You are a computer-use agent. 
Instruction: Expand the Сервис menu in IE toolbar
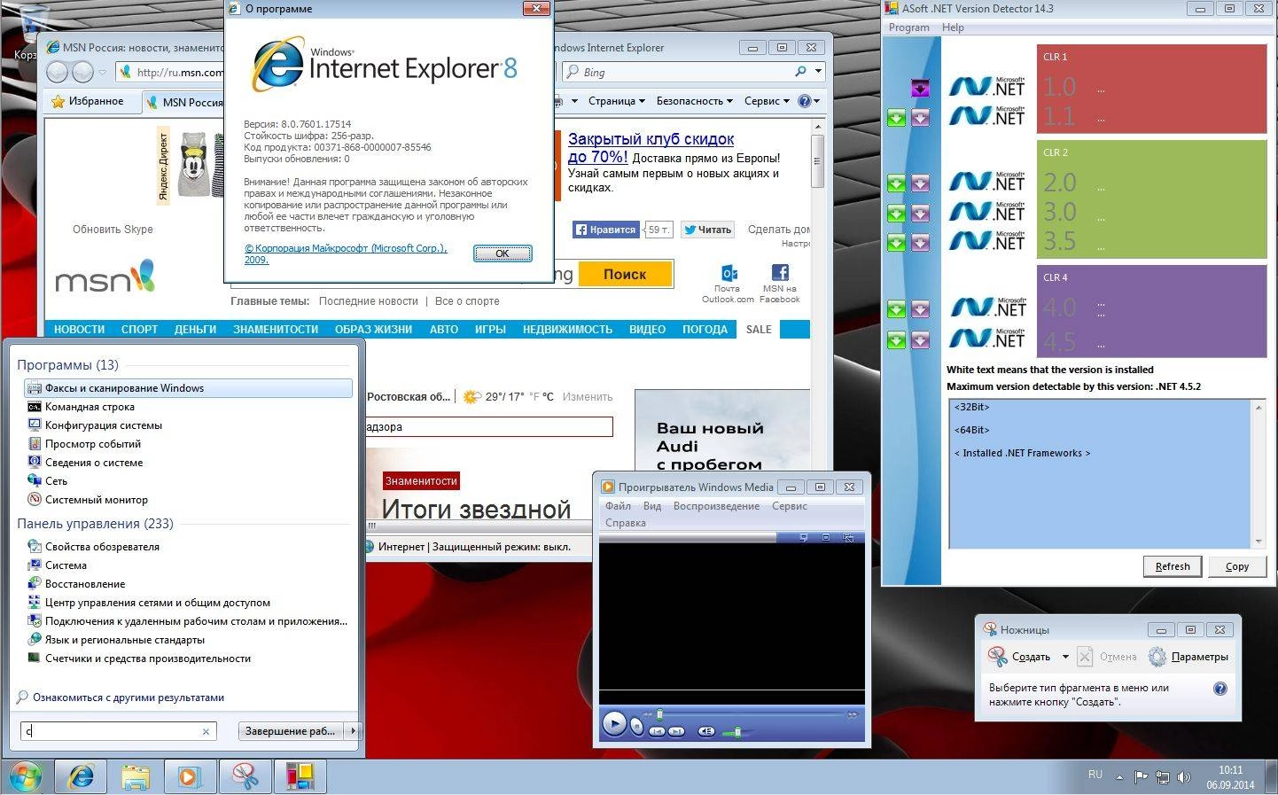coord(768,101)
